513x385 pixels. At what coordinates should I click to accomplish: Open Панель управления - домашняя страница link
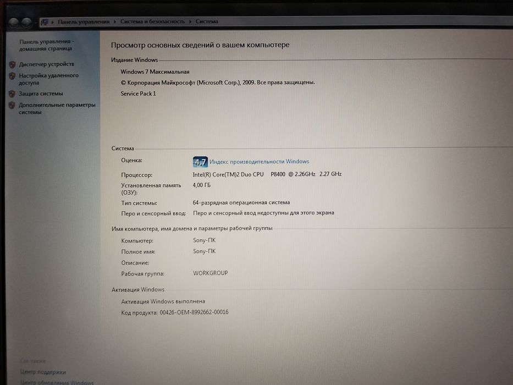pyautogui.click(x=46, y=45)
